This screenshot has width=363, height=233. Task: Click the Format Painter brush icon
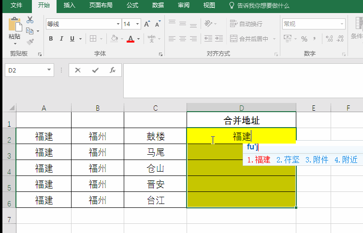[x=30, y=42]
